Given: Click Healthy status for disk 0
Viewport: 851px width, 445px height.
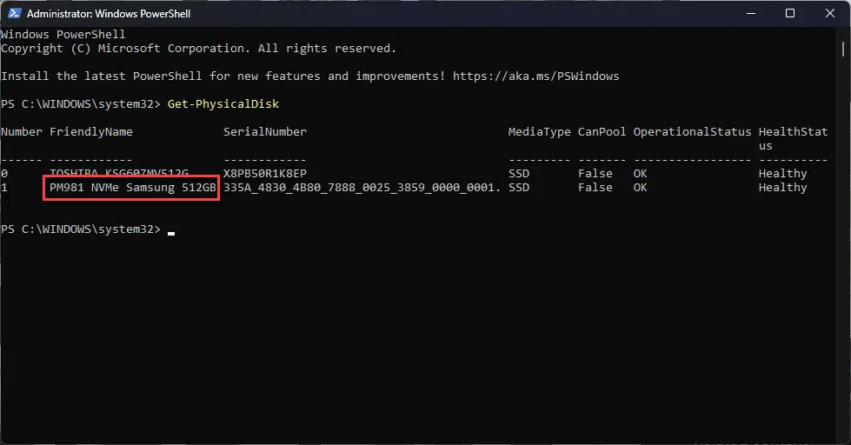Looking at the screenshot, I should [x=782, y=174].
